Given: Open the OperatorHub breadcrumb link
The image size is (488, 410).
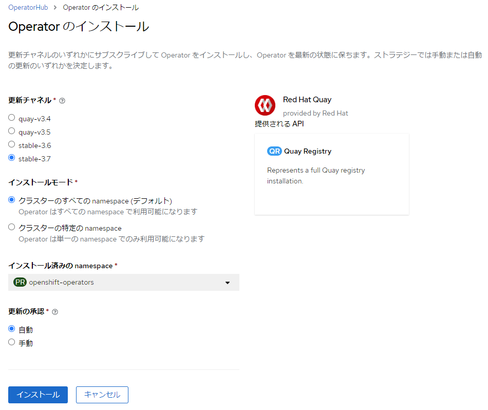Looking at the screenshot, I should tap(28, 7).
